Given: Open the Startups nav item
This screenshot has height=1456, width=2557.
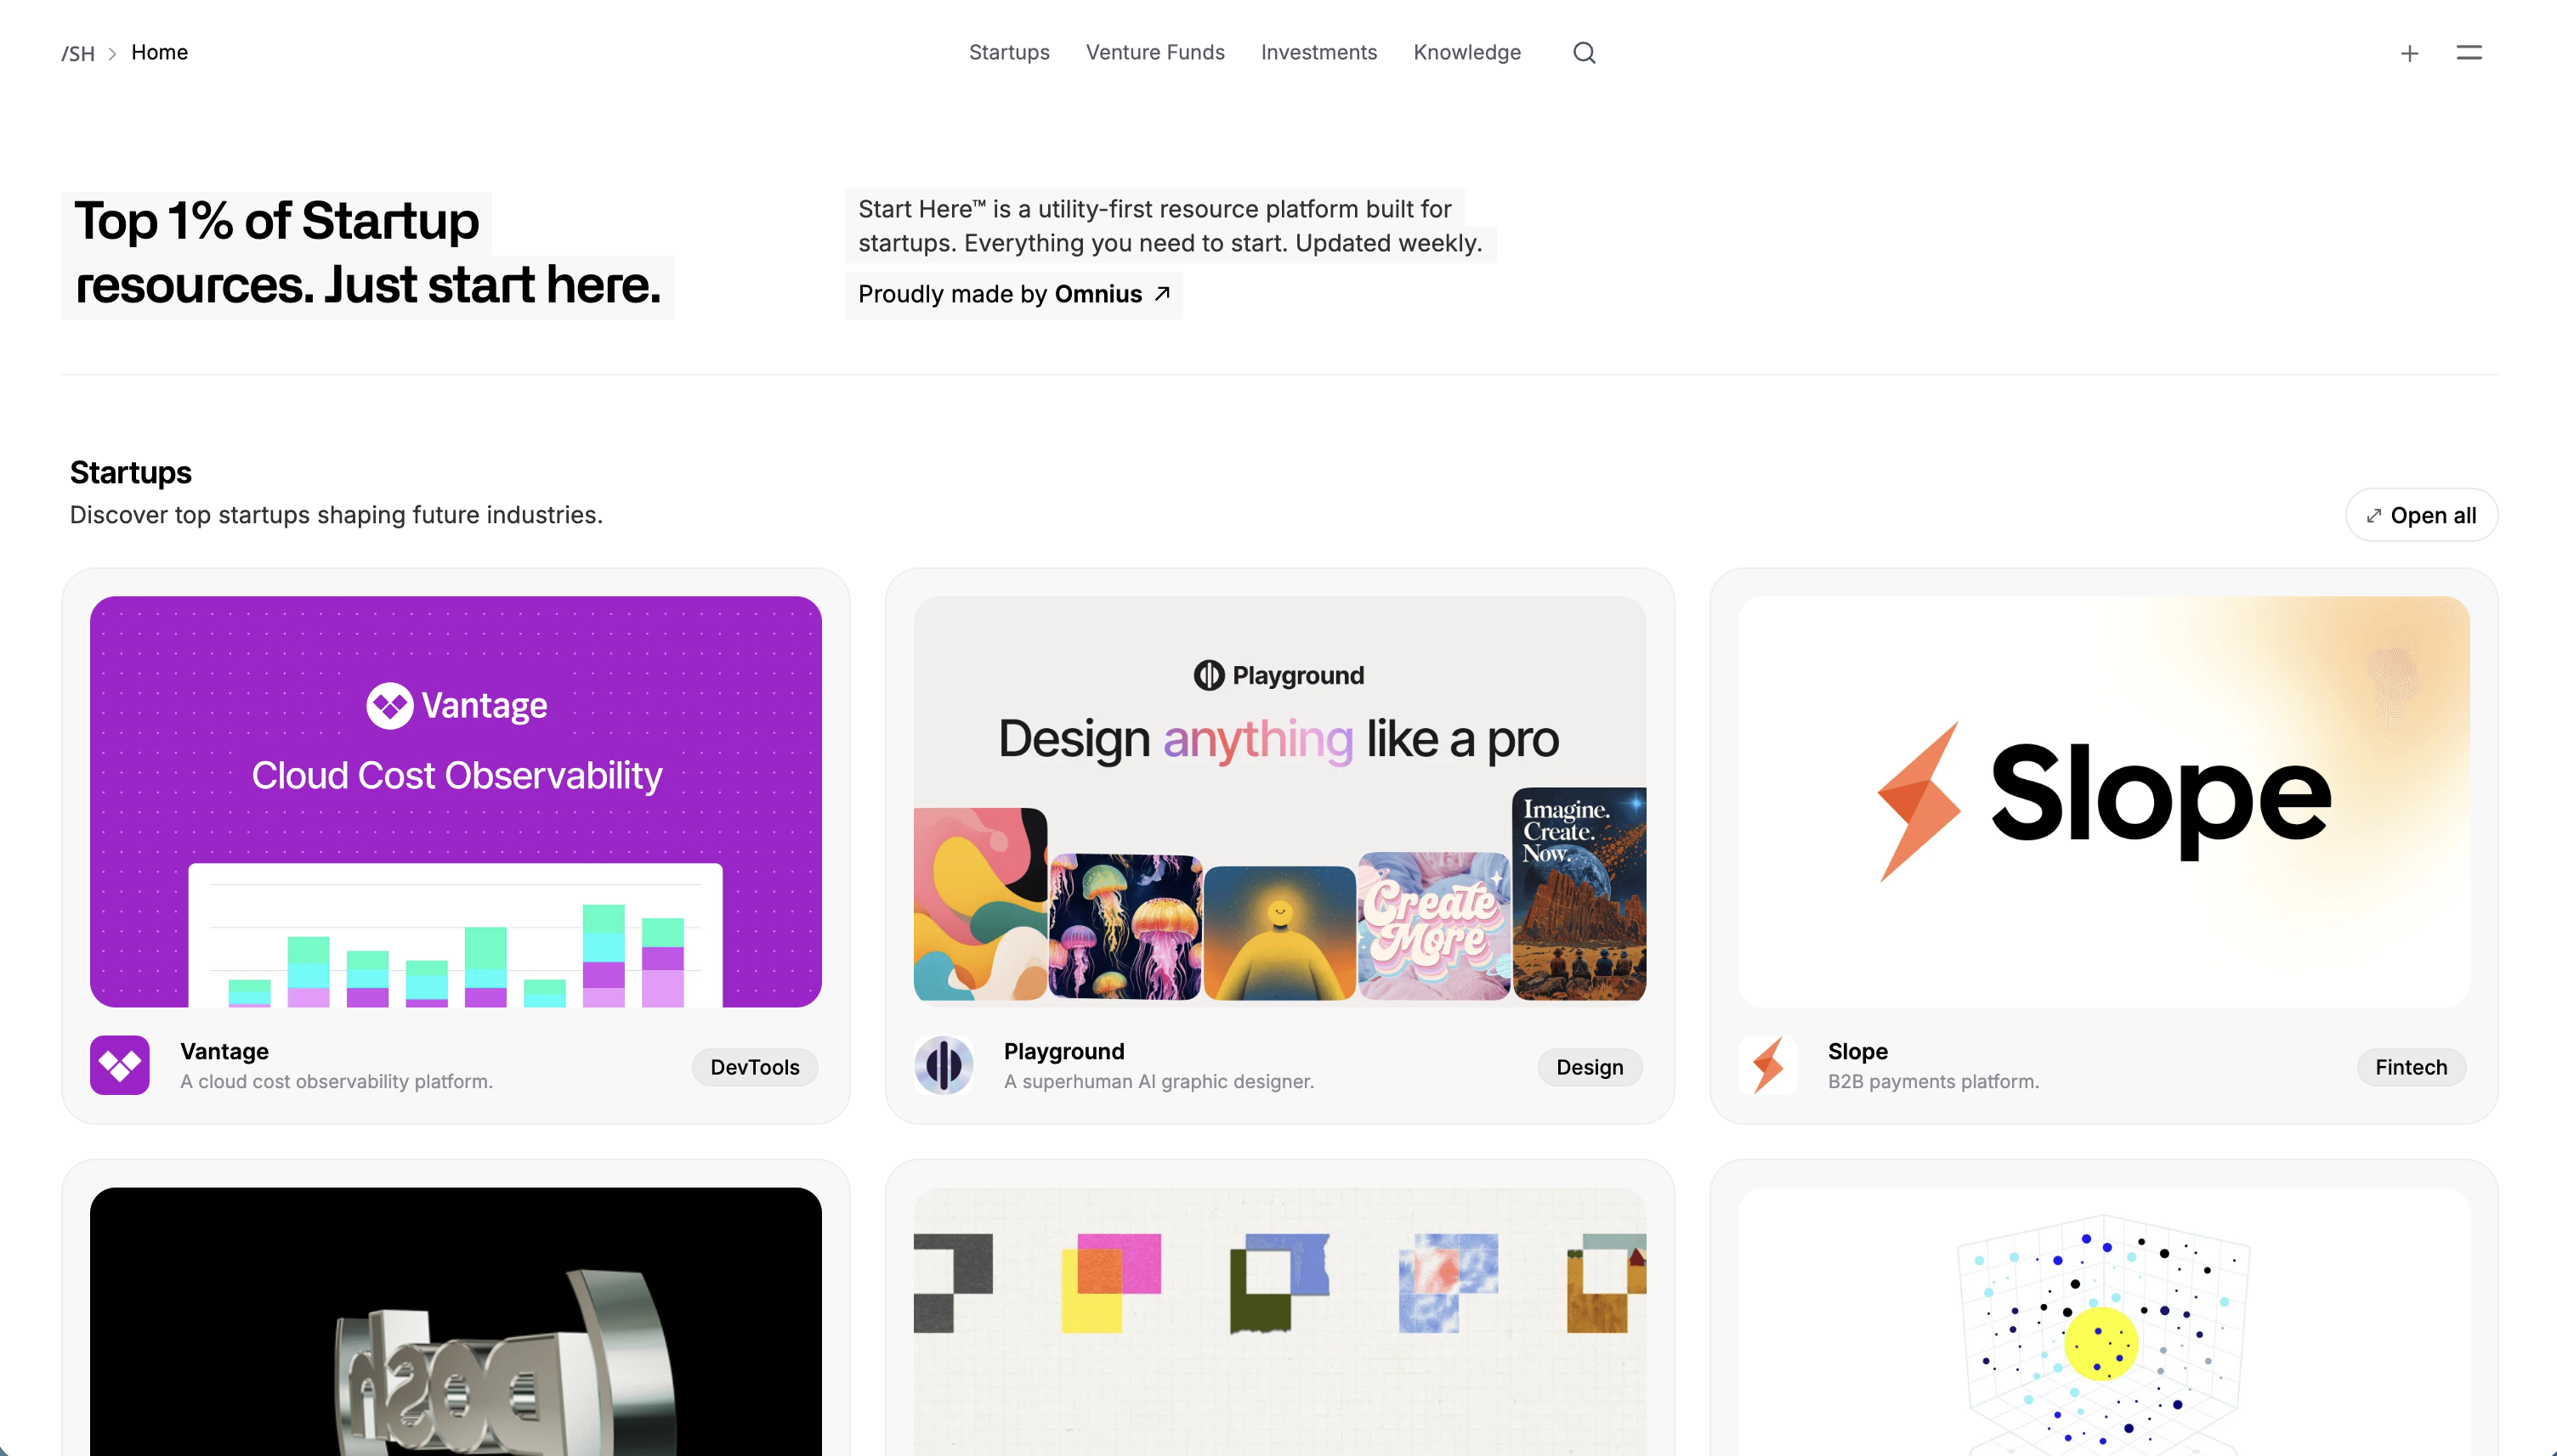Looking at the screenshot, I should (x=1008, y=52).
